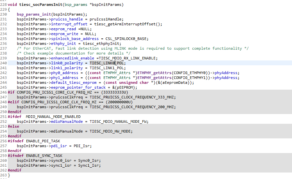
Task: Click phy0_address member
Action: coord(65,73)
